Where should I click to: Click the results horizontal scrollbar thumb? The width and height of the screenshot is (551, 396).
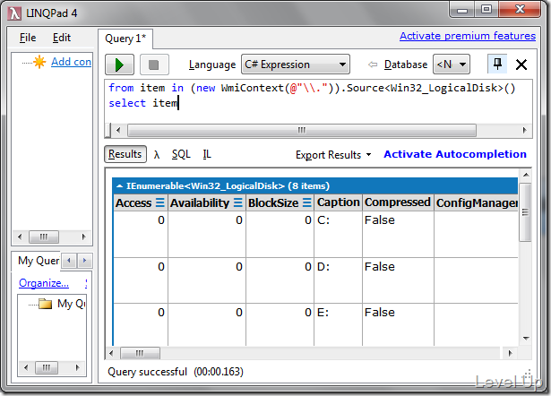(x=140, y=353)
